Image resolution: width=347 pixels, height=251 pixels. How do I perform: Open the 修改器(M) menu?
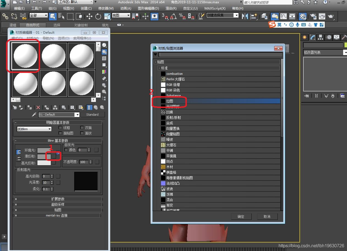tap(106, 8)
